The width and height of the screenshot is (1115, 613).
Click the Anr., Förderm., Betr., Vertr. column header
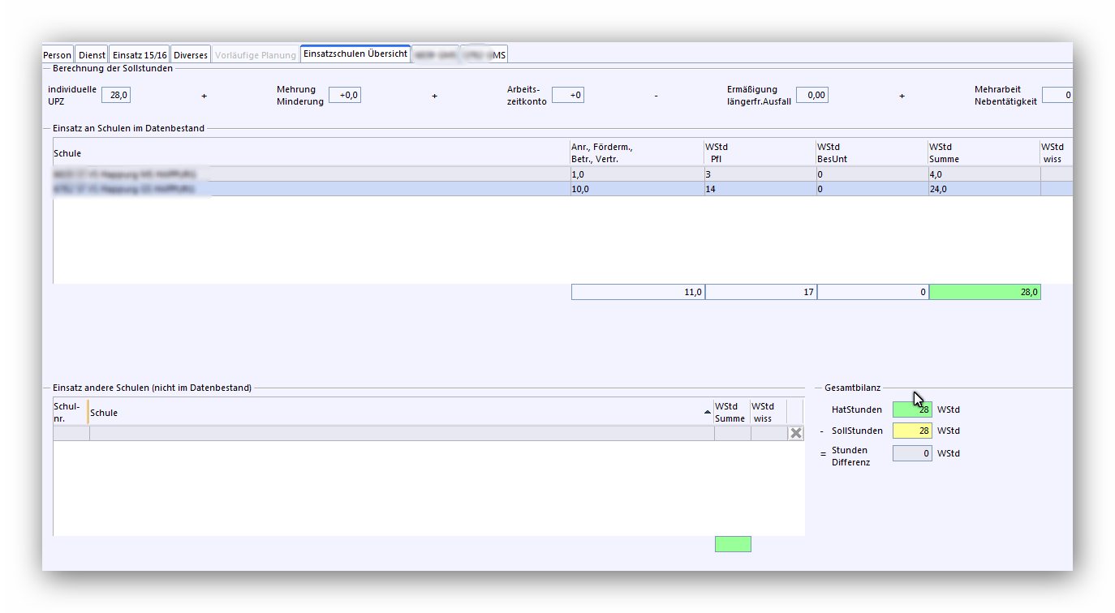[x=637, y=152]
